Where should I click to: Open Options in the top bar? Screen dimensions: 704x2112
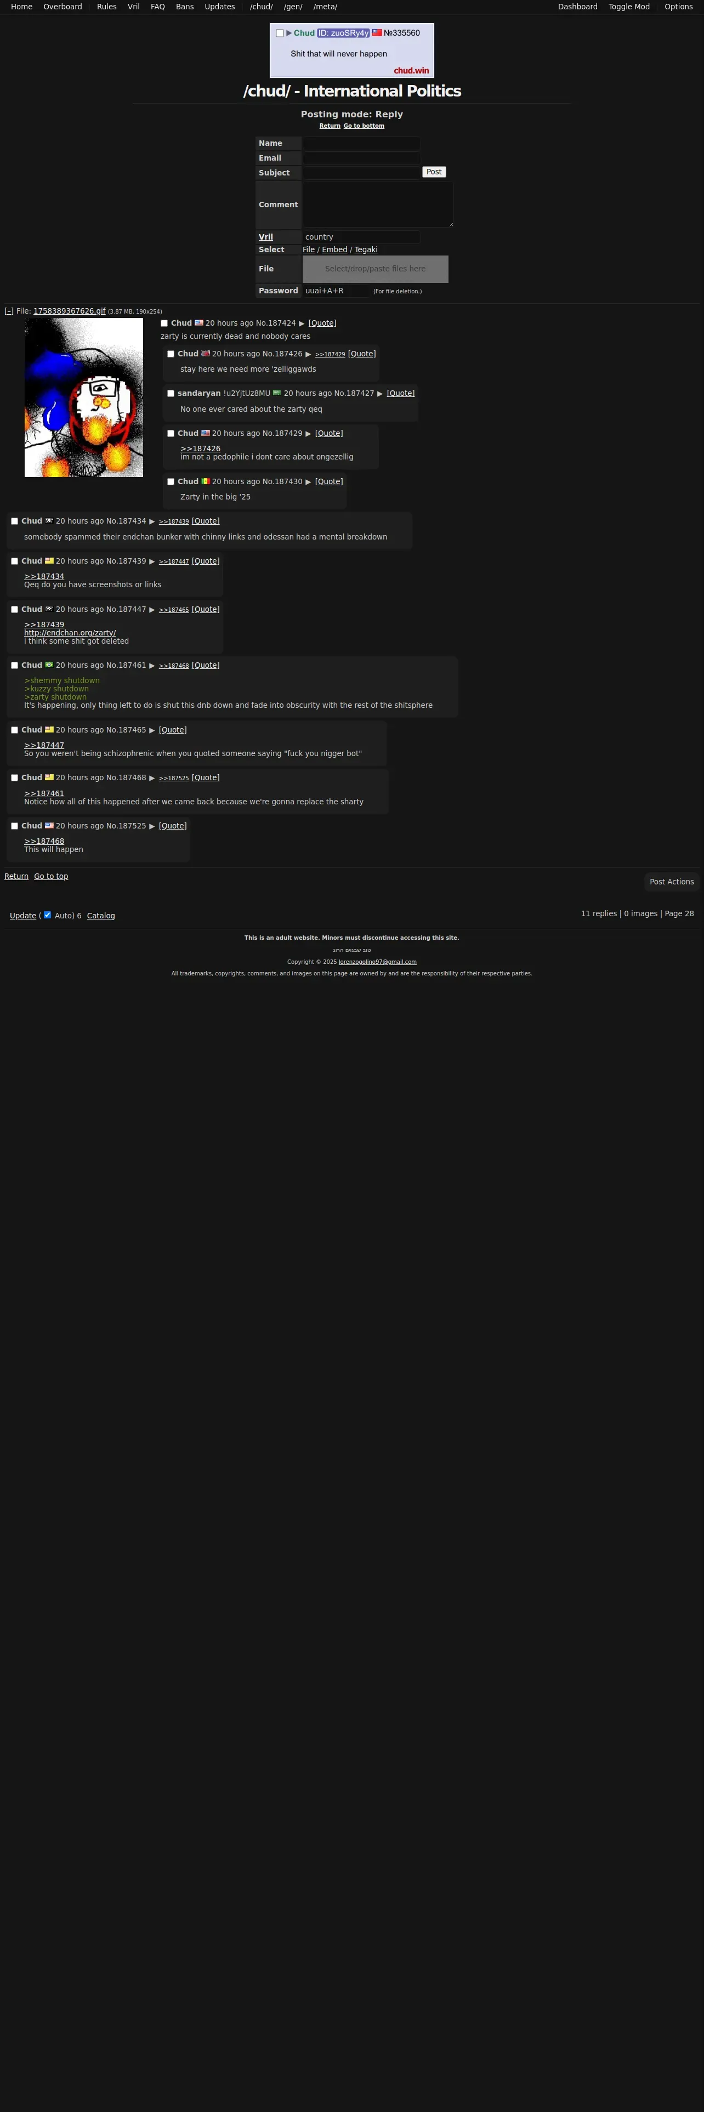point(678,7)
